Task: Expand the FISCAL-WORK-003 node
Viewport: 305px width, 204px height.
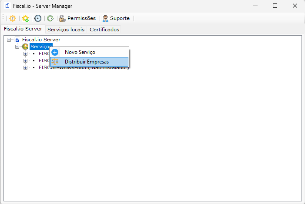Action: coord(25,68)
